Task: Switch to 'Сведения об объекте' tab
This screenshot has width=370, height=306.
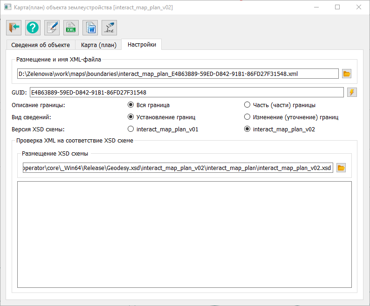Action: [x=41, y=45]
